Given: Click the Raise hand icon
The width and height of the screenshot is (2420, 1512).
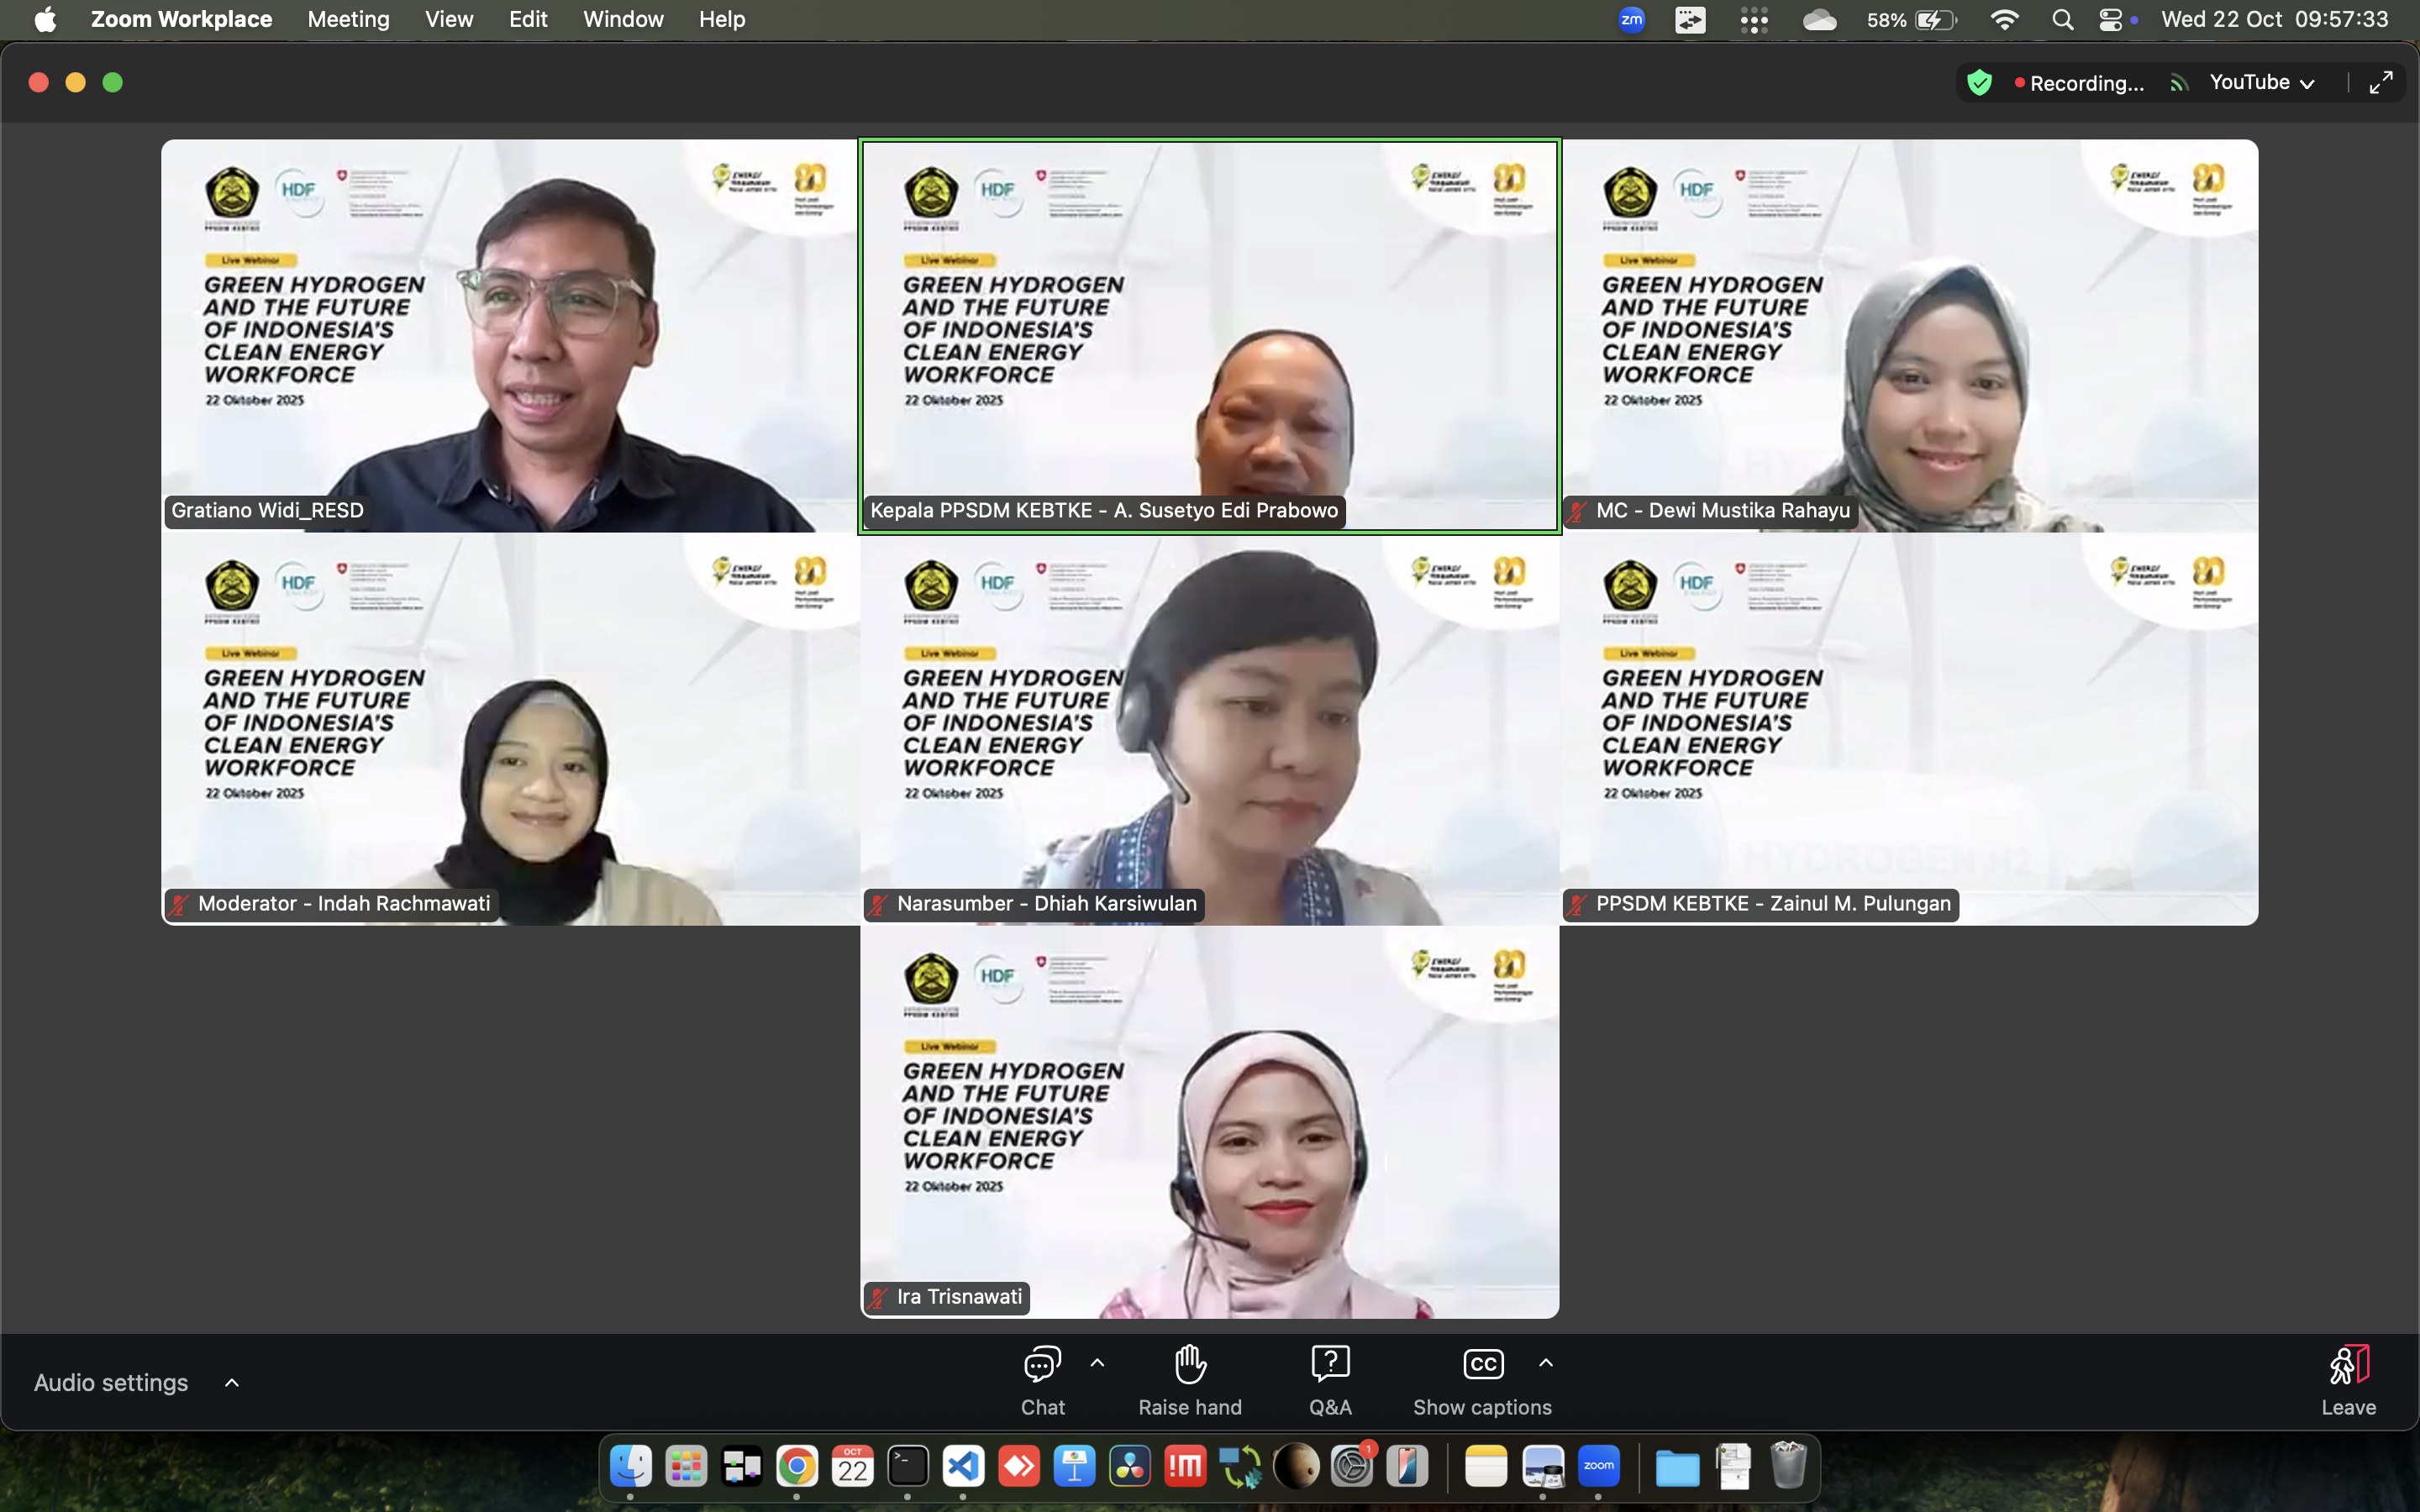Looking at the screenshot, I should pyautogui.click(x=1190, y=1365).
